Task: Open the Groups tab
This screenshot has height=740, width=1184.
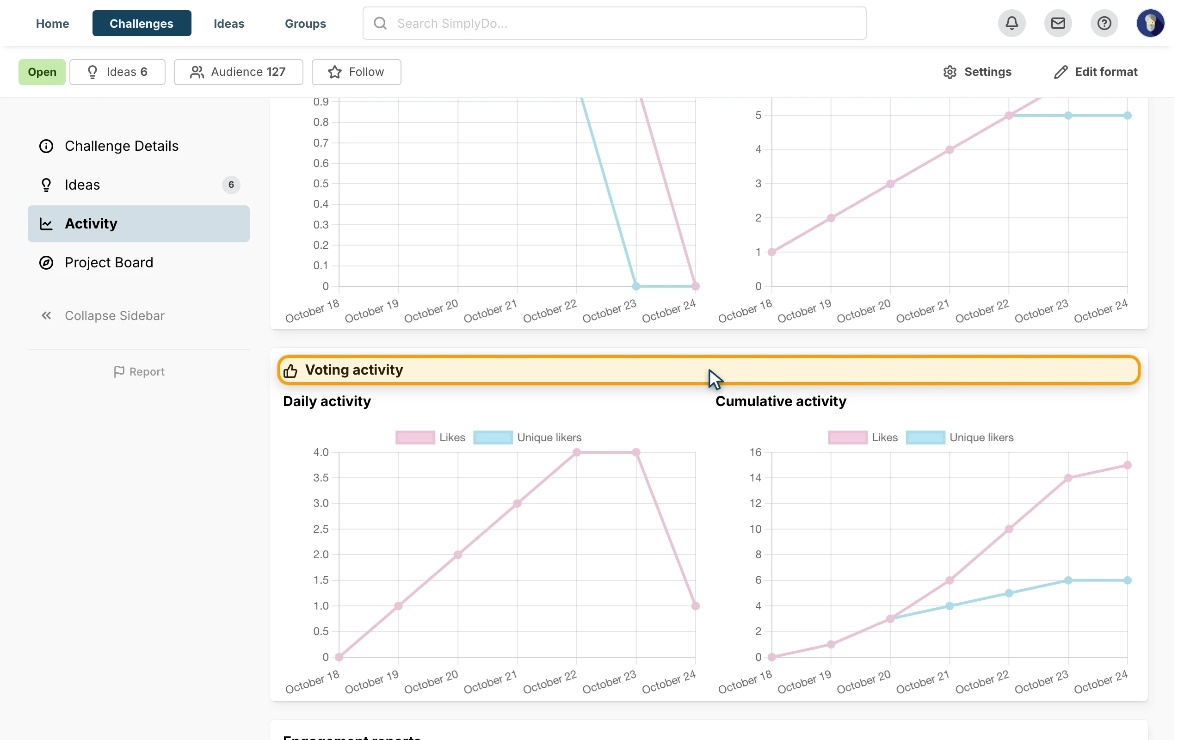Action: 305,23
